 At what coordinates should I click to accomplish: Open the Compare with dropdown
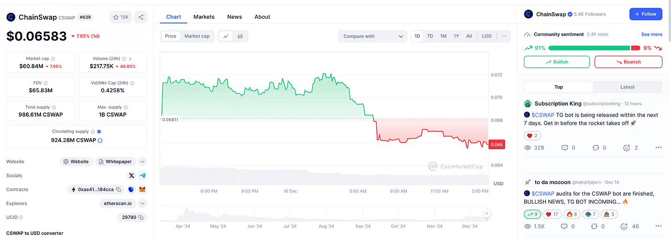click(372, 36)
